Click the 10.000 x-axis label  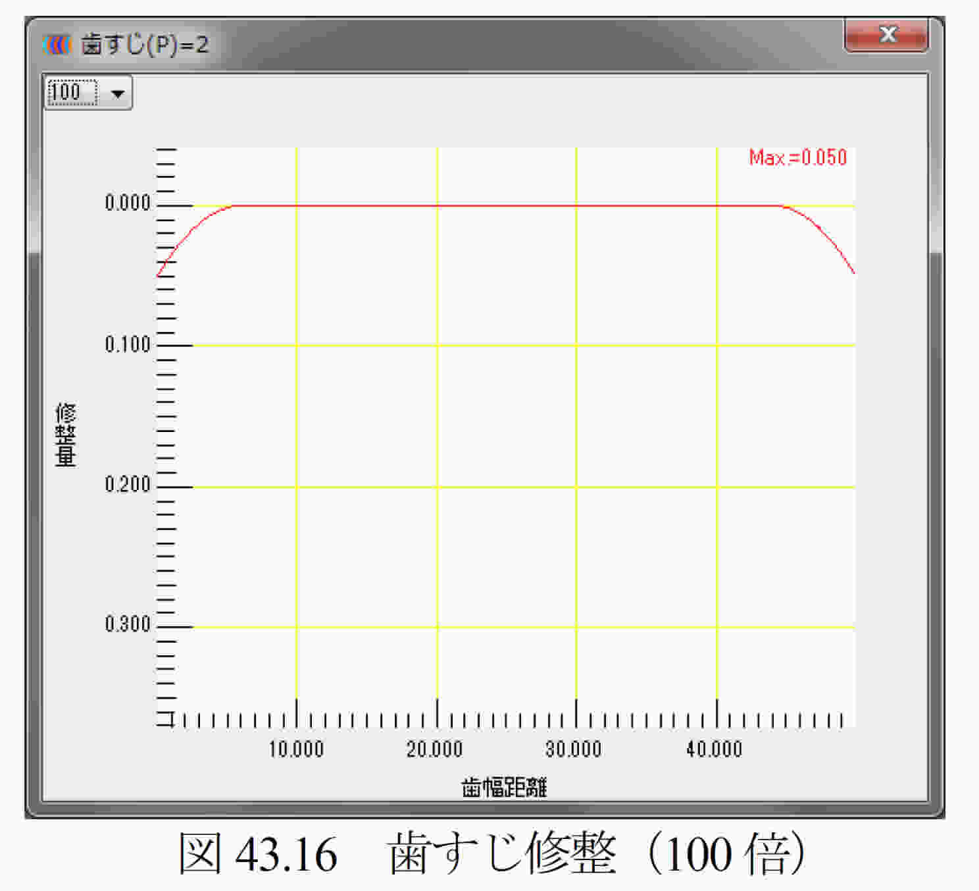296,749
